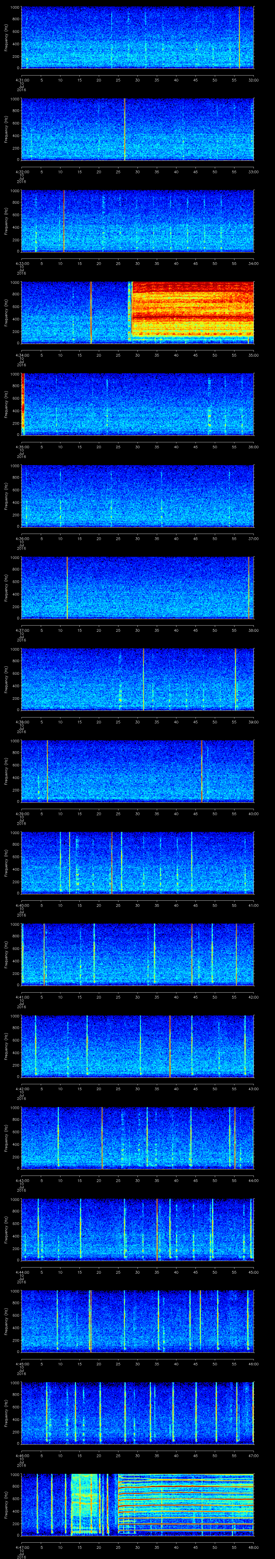Viewport: 275px width, 1559px height.
Task: Select the red spike near 47s in the 4:39 spectrogram
Action: pos(202,771)
